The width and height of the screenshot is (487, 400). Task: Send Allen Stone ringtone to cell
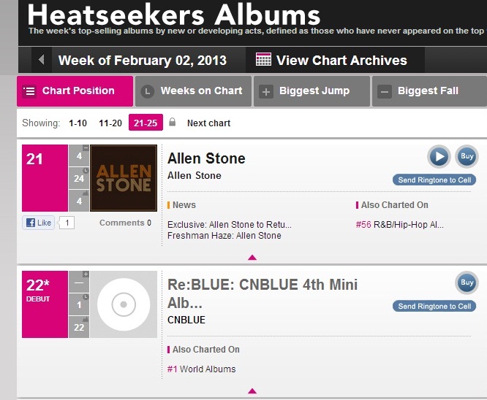tap(434, 180)
